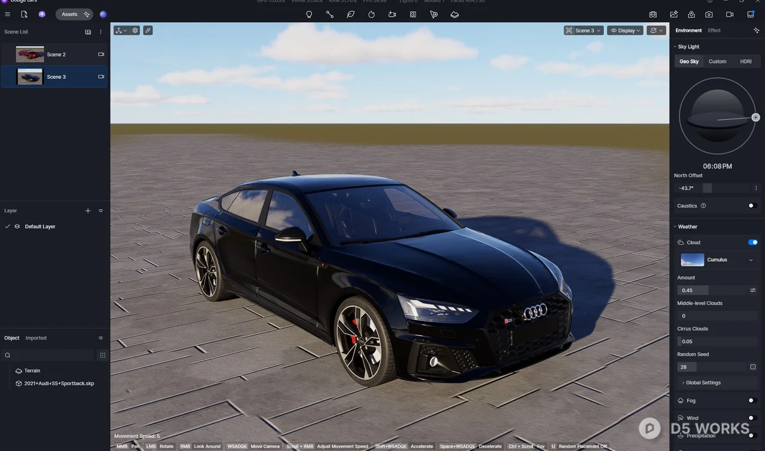Collapse the Sky Light section
765x451 pixels.
(x=675, y=47)
